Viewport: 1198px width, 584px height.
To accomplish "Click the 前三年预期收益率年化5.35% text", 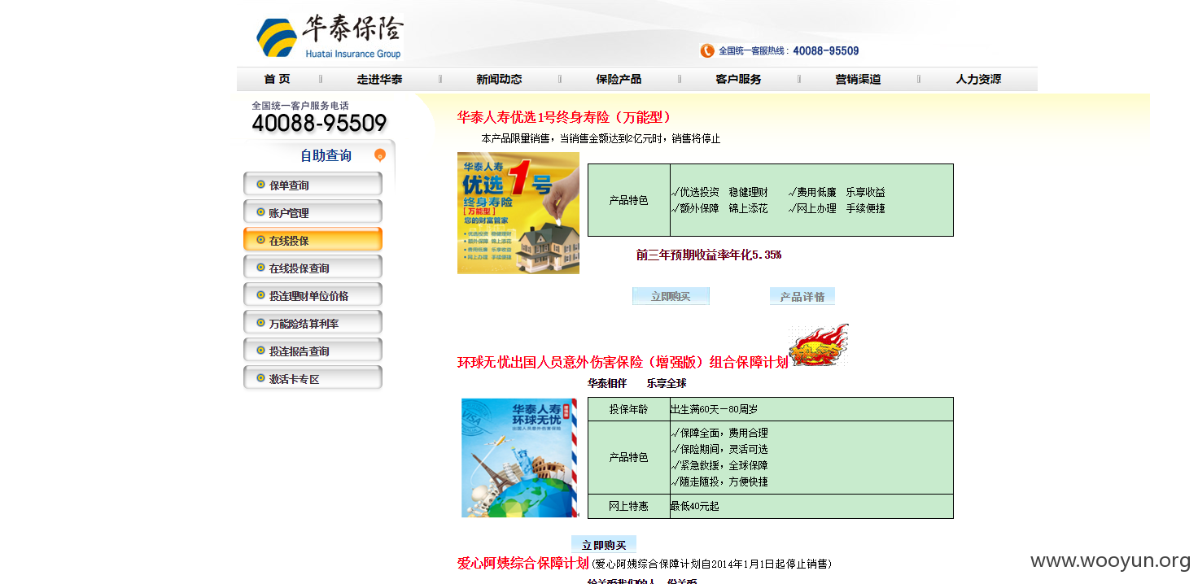I will 709,255.
